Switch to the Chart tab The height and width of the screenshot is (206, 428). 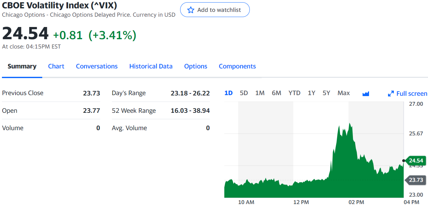click(56, 66)
